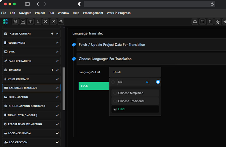
Task: Uncheck the Hindi language checkbox
Action: point(115,109)
